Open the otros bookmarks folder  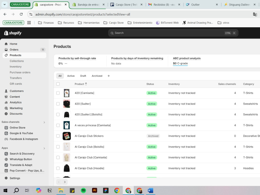coord(223,23)
